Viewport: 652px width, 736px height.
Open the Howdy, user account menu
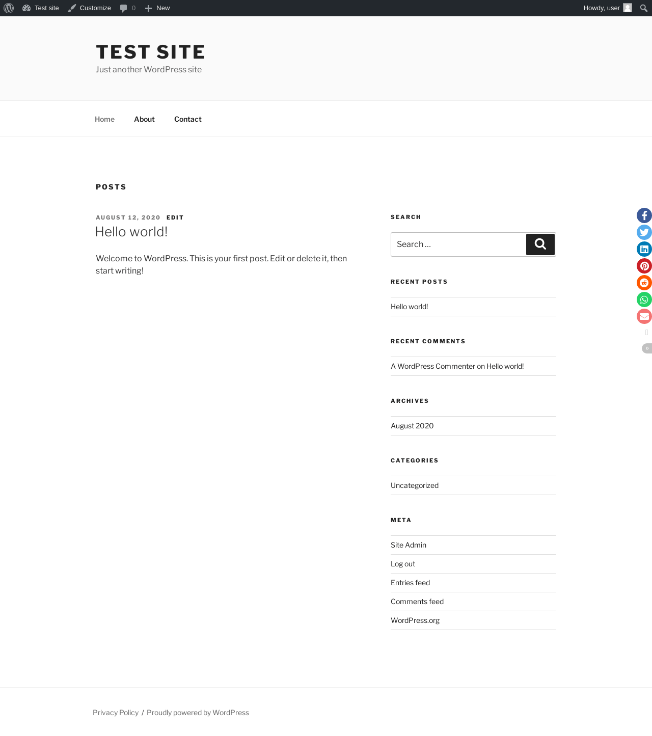608,8
